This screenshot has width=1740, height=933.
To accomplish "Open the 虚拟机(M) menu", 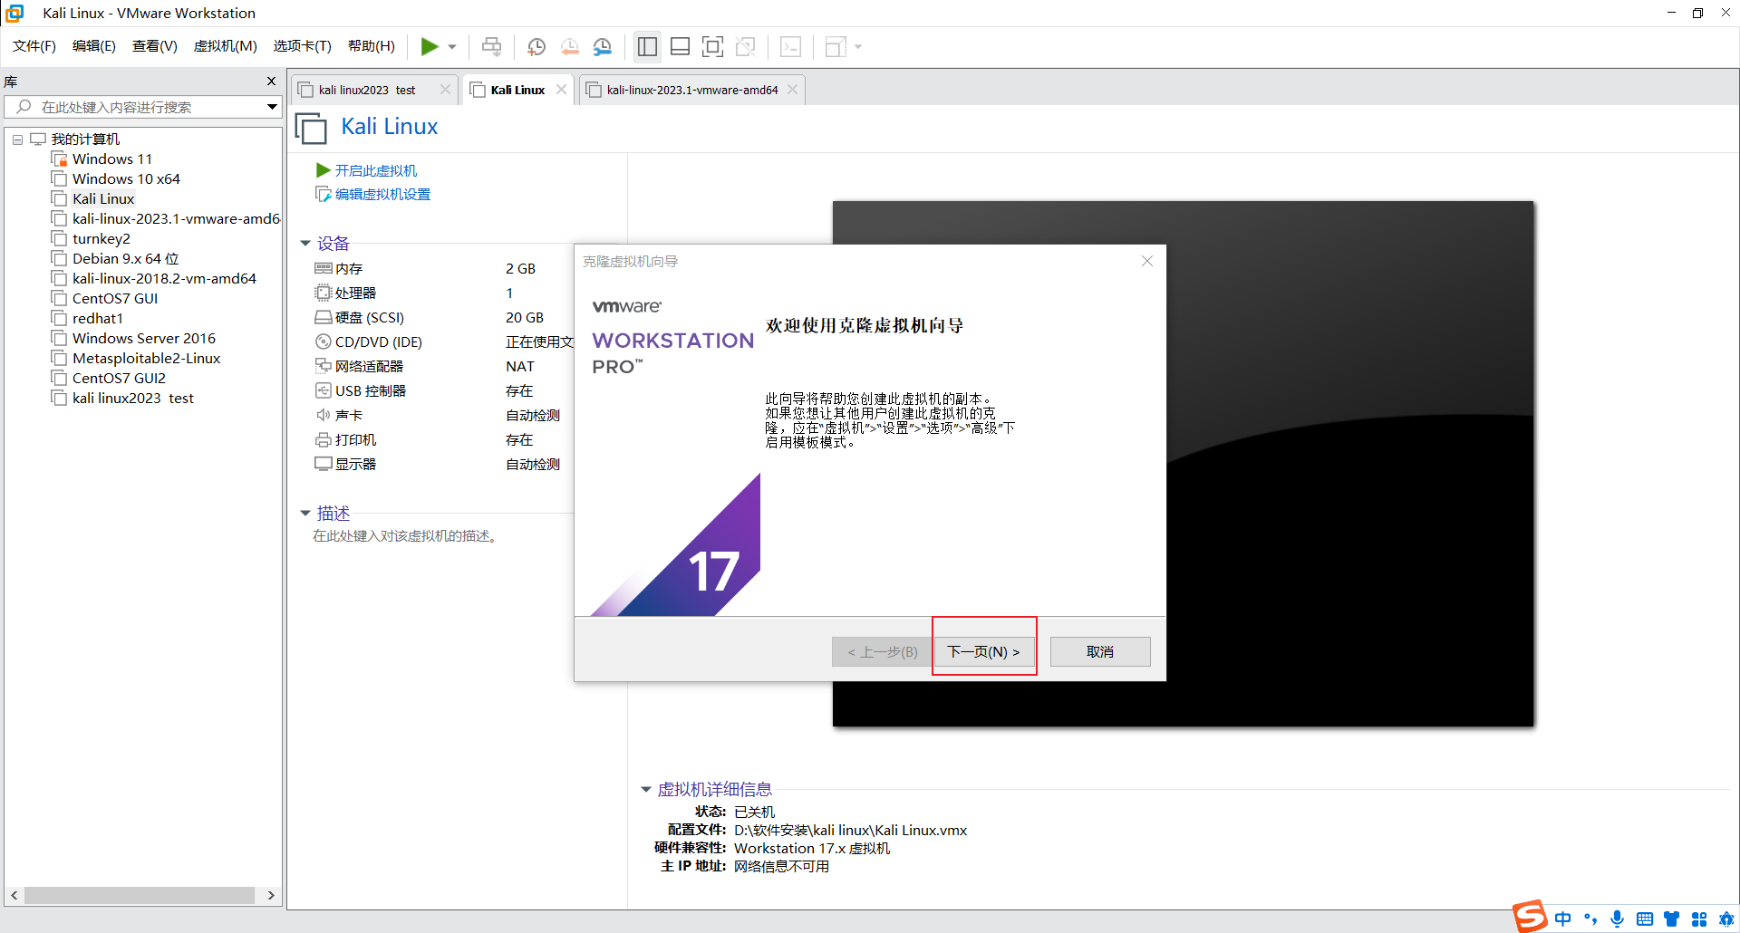I will [226, 46].
